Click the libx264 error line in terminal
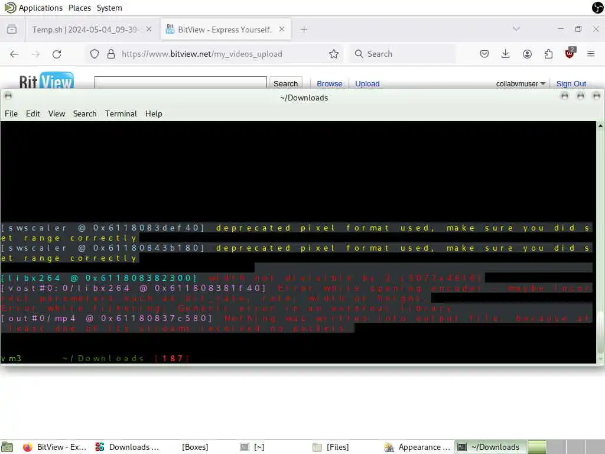 [x=242, y=278]
